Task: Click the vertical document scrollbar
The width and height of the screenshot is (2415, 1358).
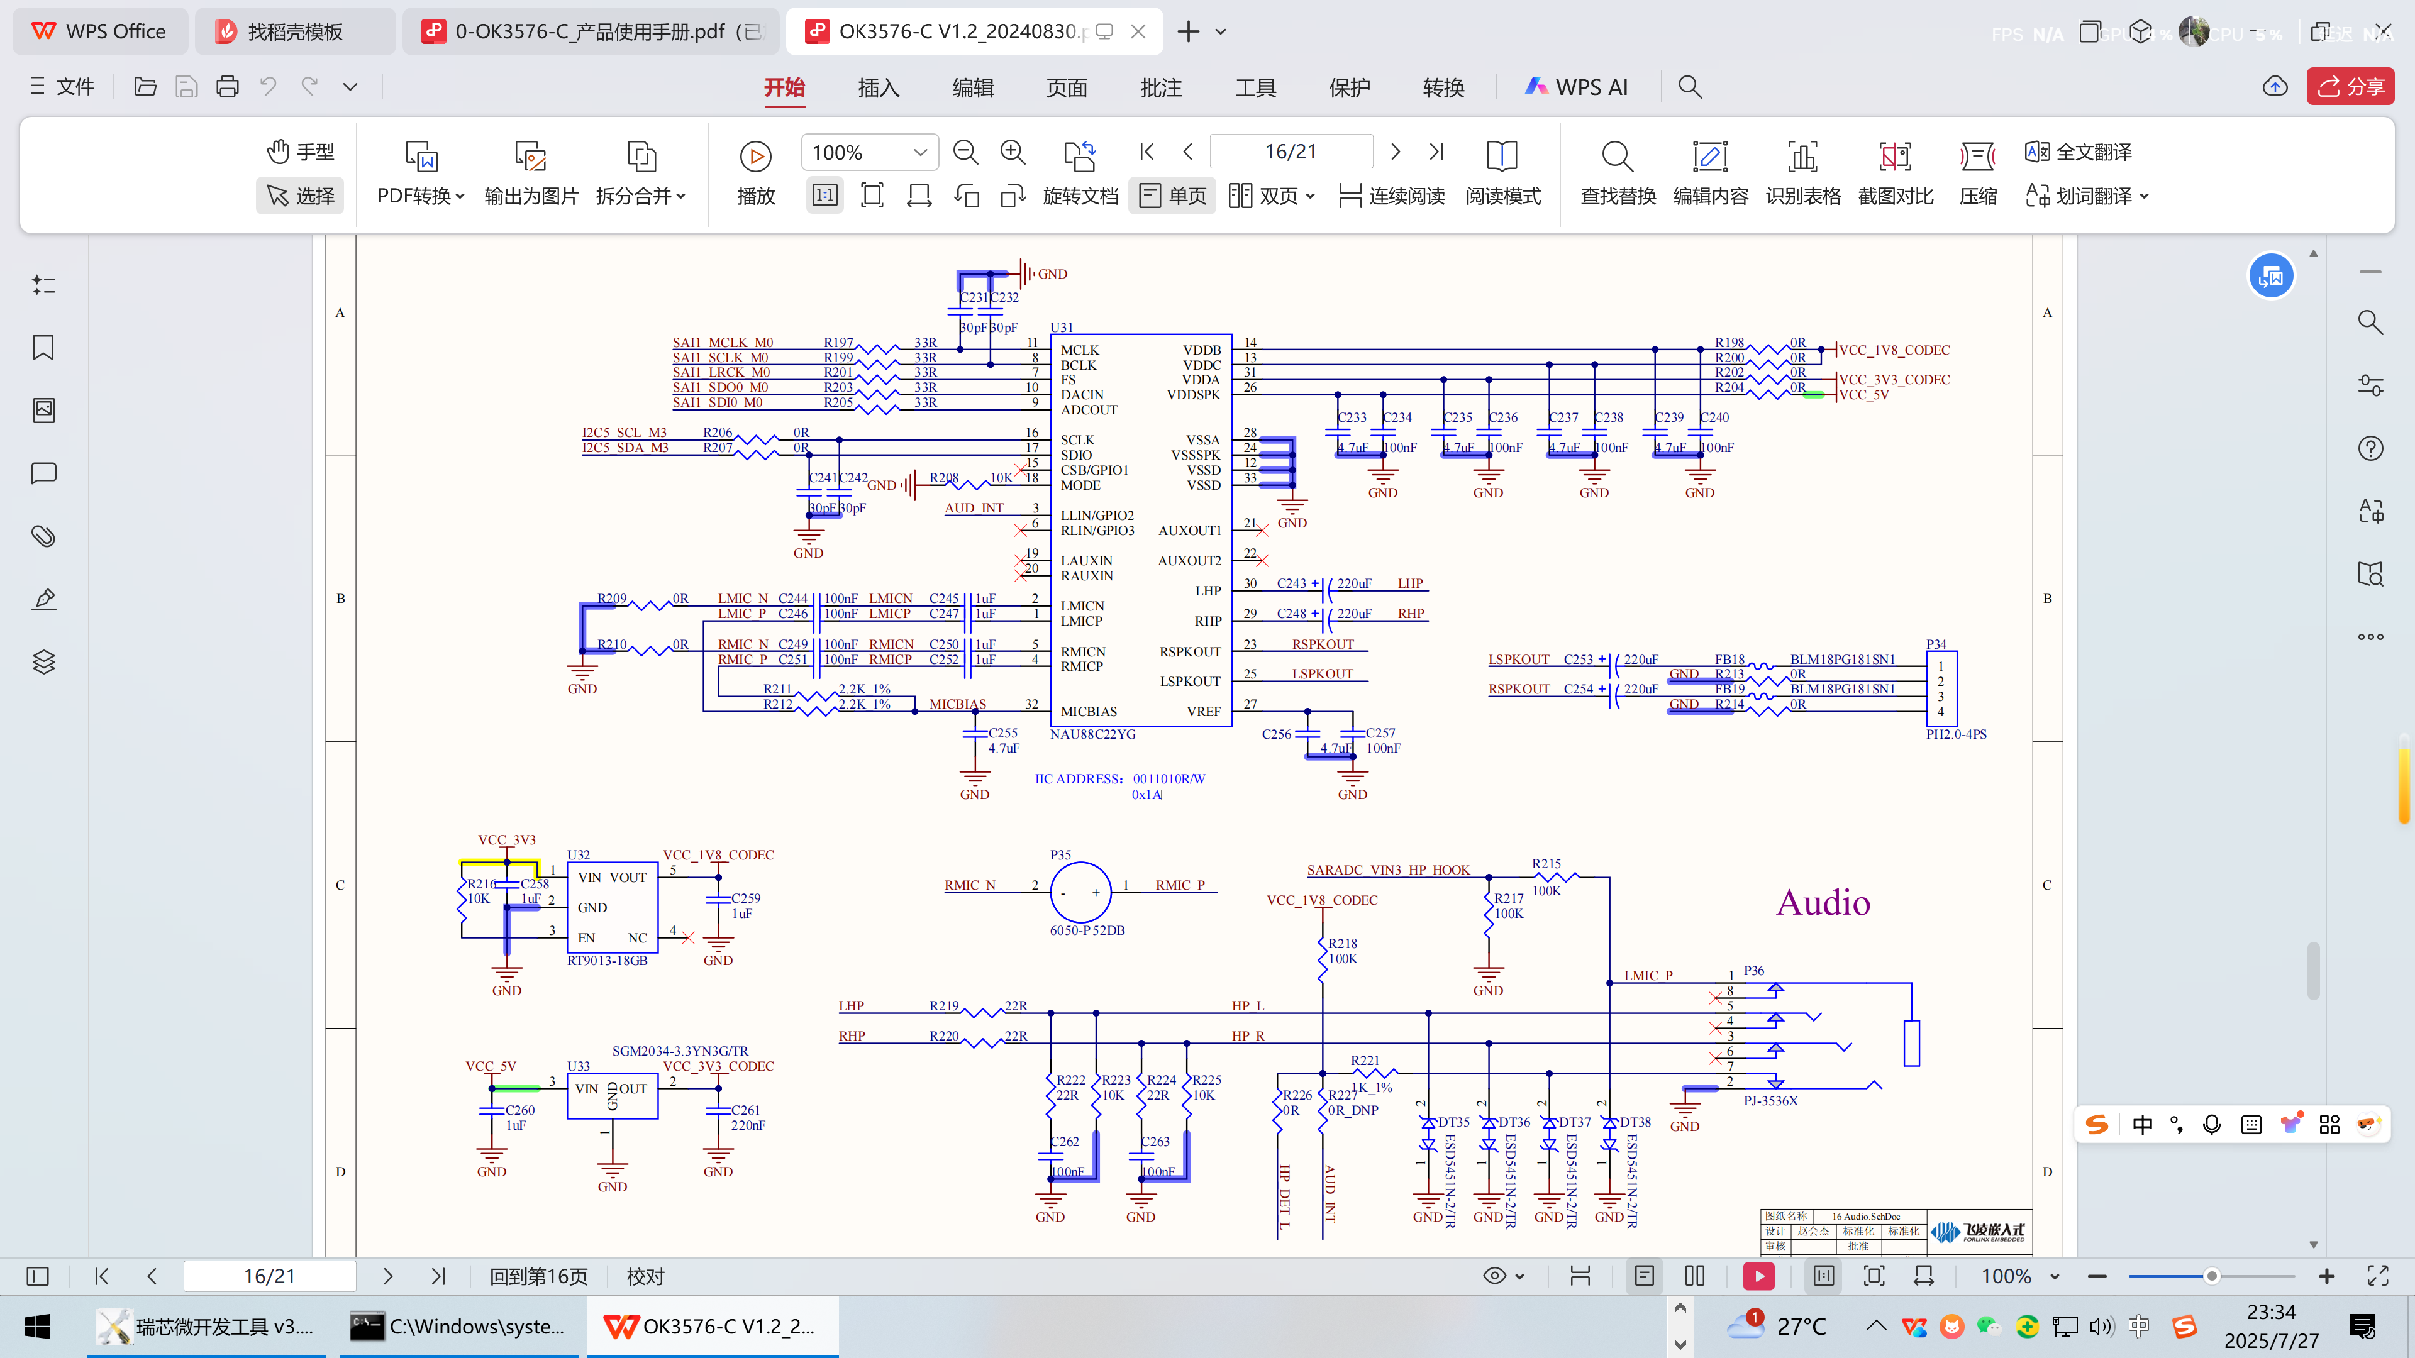Action: click(2314, 971)
